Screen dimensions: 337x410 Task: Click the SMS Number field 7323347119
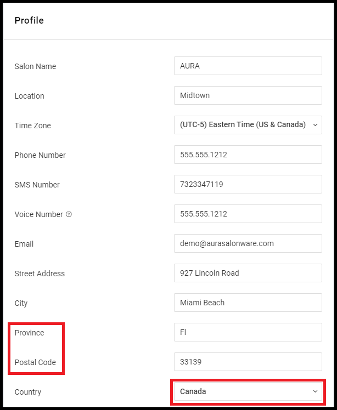coord(248,184)
